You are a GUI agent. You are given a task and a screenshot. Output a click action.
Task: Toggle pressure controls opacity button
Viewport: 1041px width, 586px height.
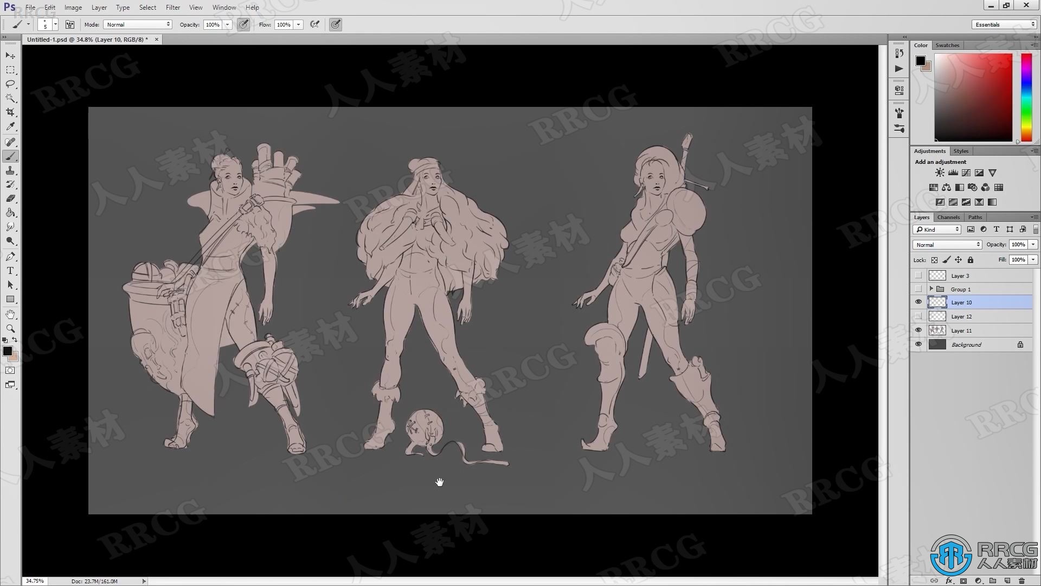point(243,24)
